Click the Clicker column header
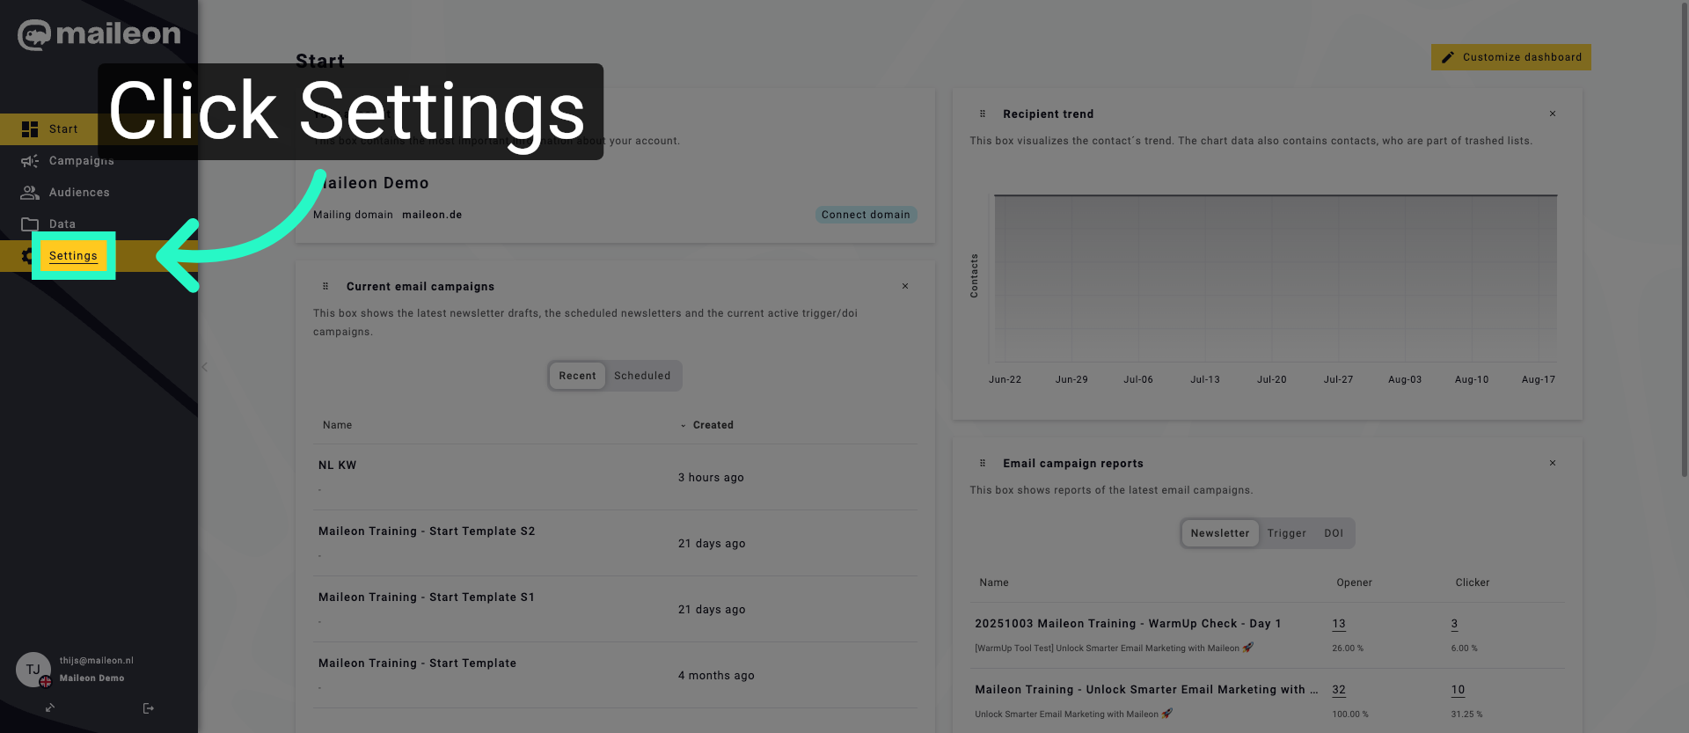The height and width of the screenshot is (733, 1689). tap(1472, 583)
